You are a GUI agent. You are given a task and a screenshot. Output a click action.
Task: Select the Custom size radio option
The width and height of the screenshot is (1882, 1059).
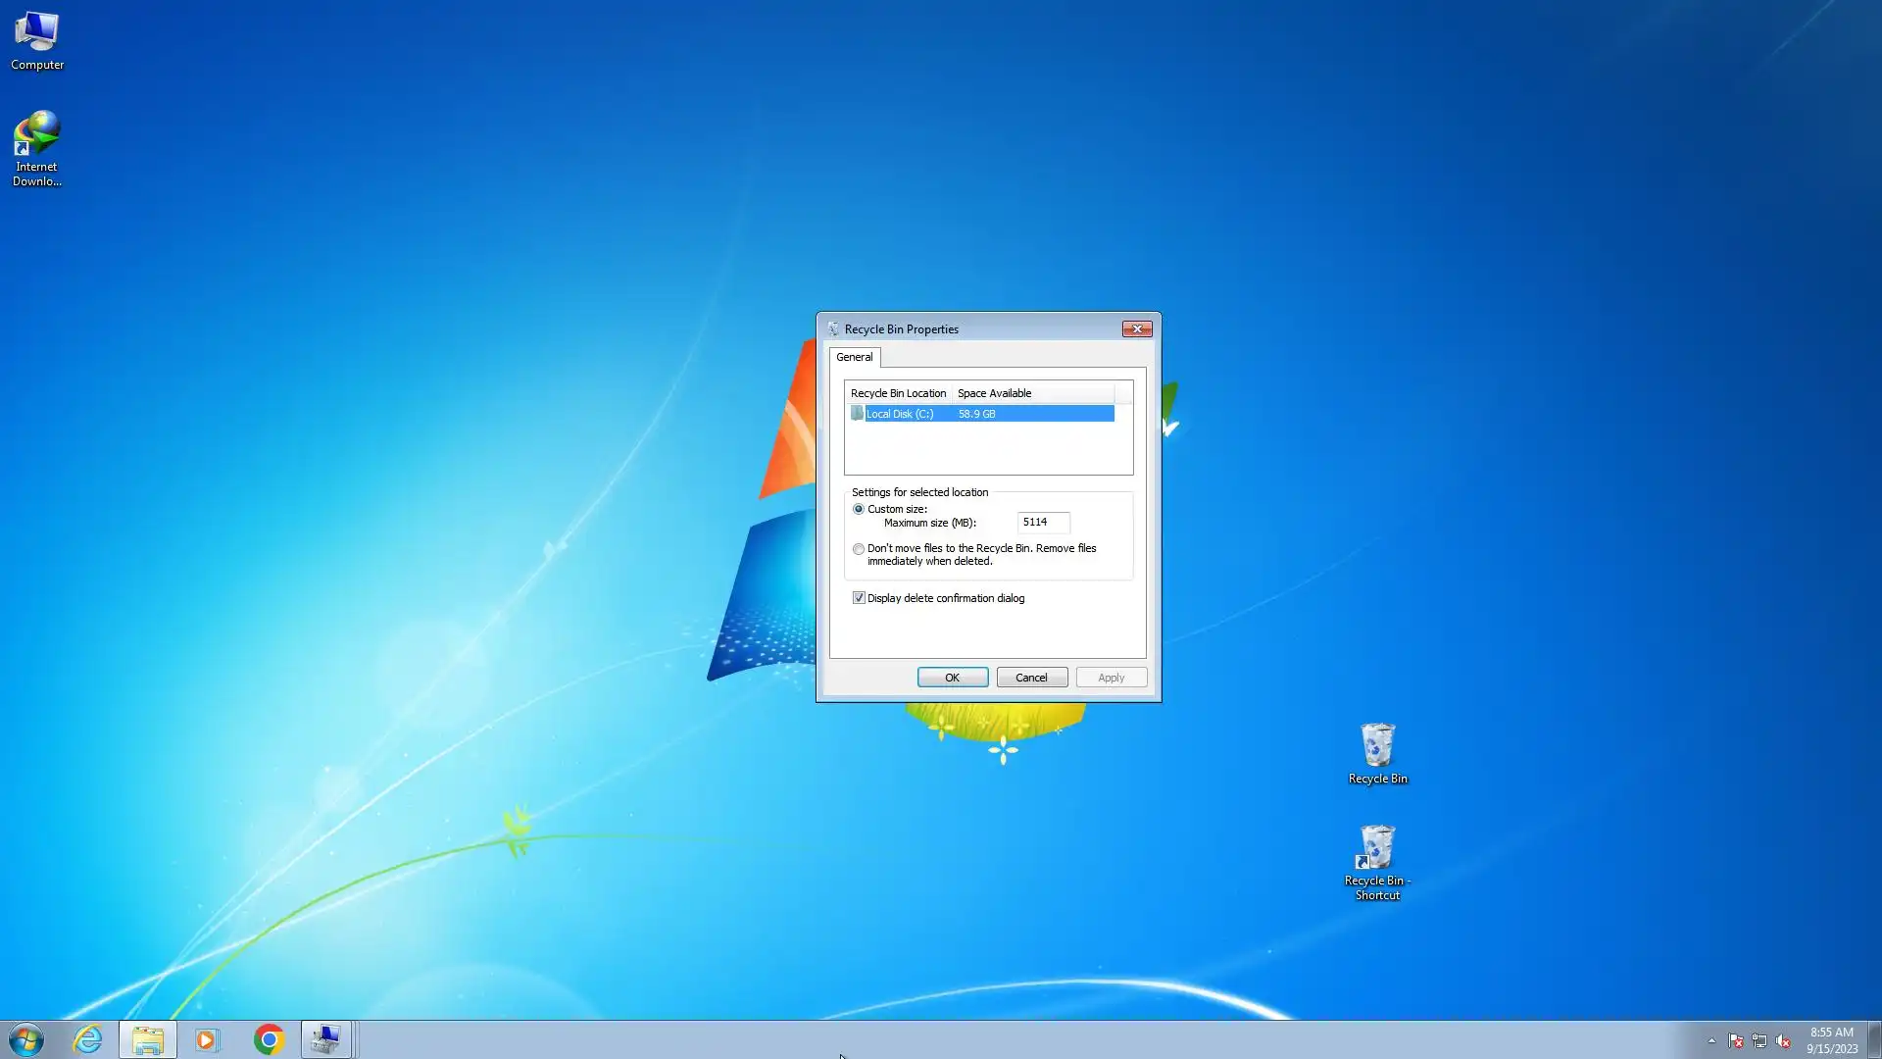point(859,509)
